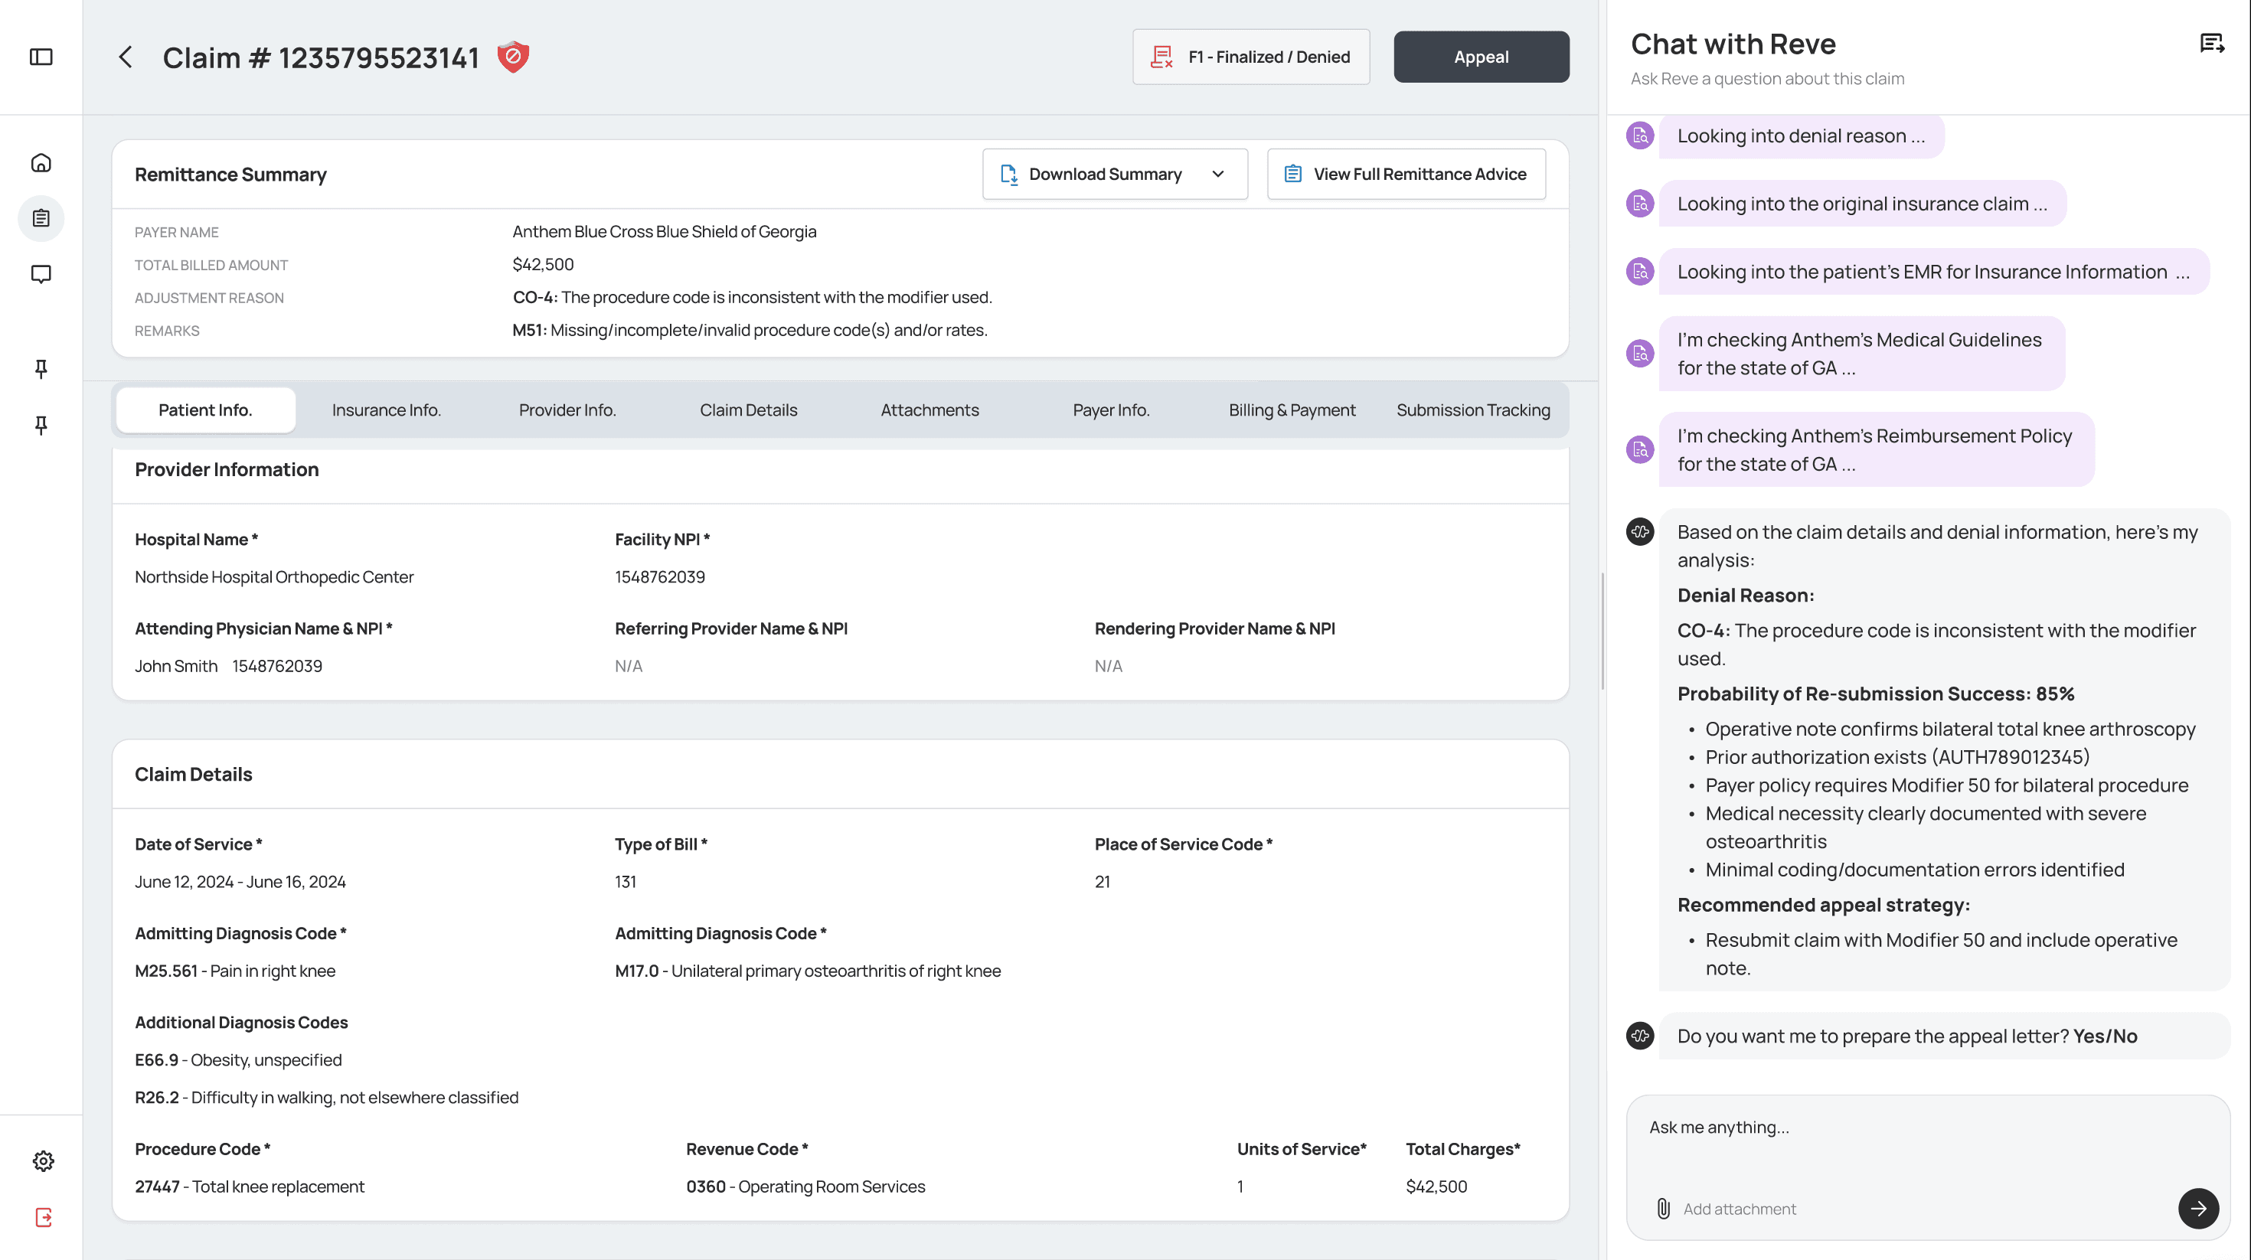
Task: Switch to the Insurance Info. tab
Action: [386, 409]
